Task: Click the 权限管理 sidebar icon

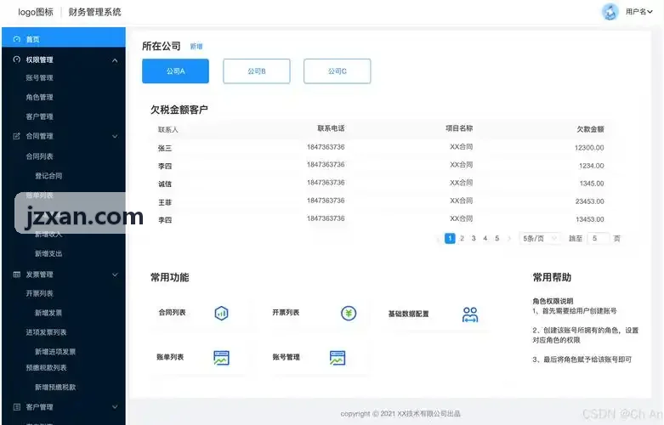Action: click(16, 59)
